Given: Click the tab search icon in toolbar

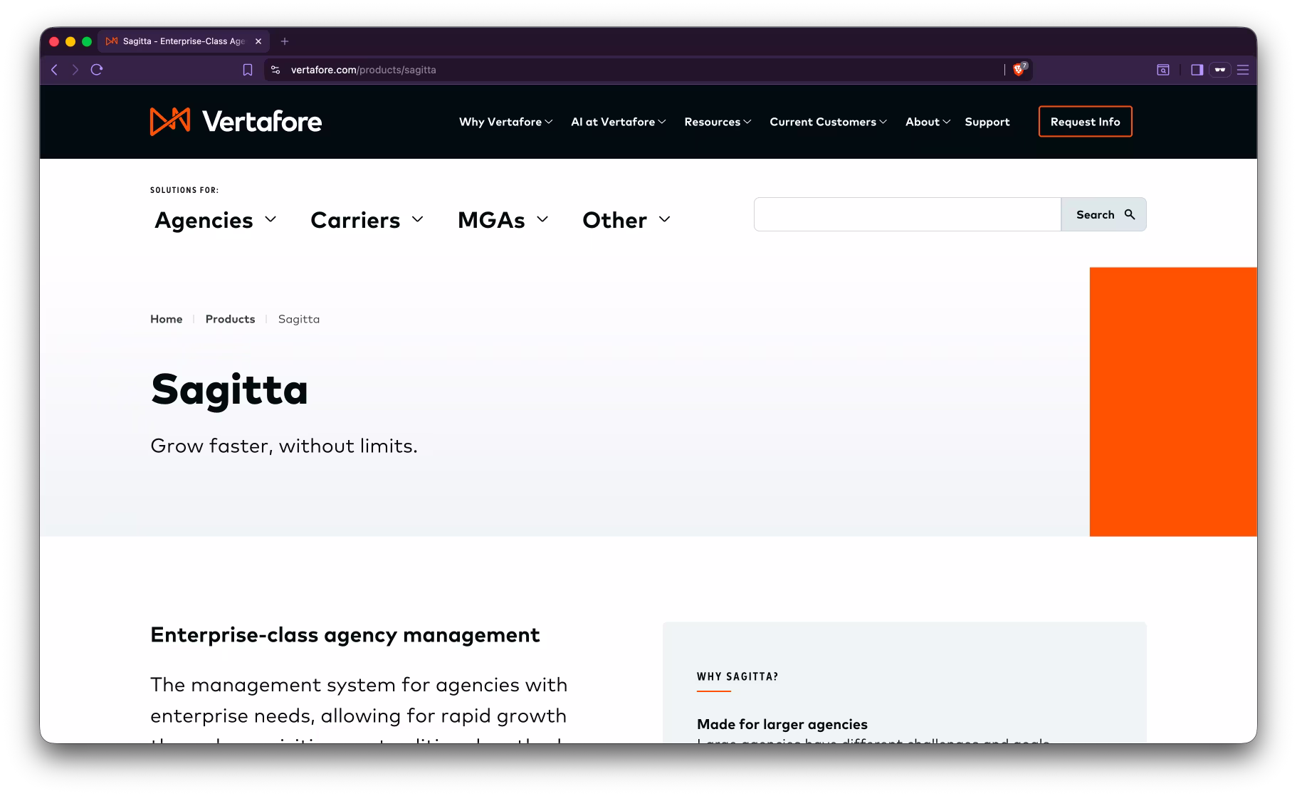Looking at the screenshot, I should pos(1163,70).
